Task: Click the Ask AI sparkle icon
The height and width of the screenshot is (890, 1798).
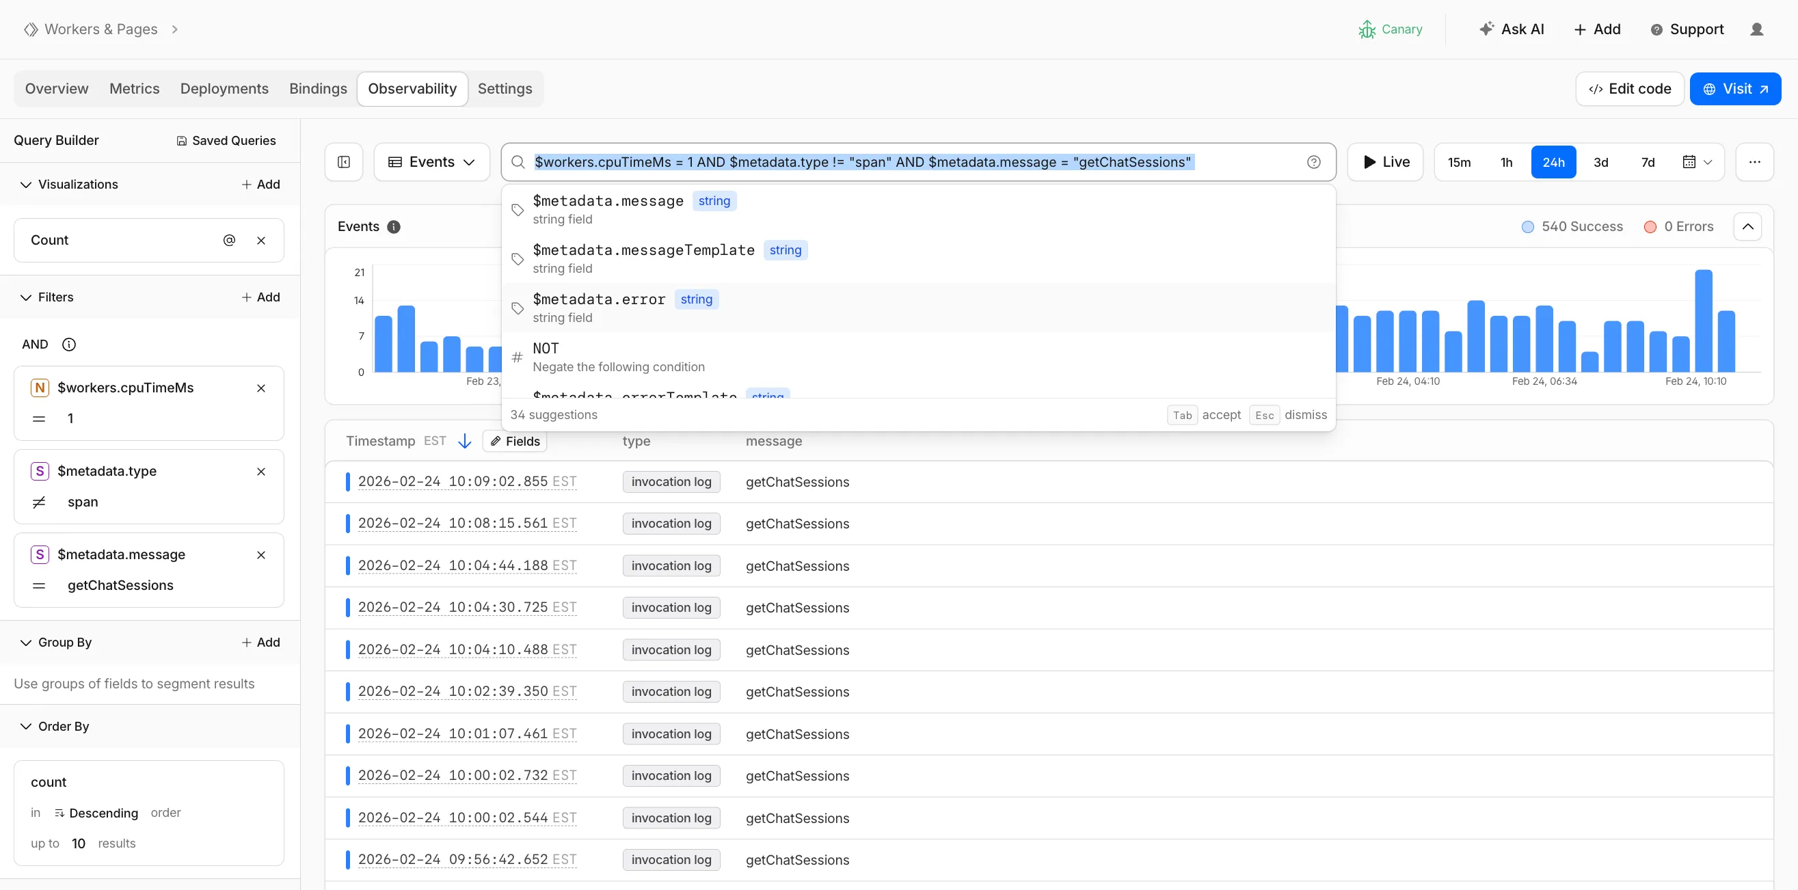Action: pos(1487,29)
